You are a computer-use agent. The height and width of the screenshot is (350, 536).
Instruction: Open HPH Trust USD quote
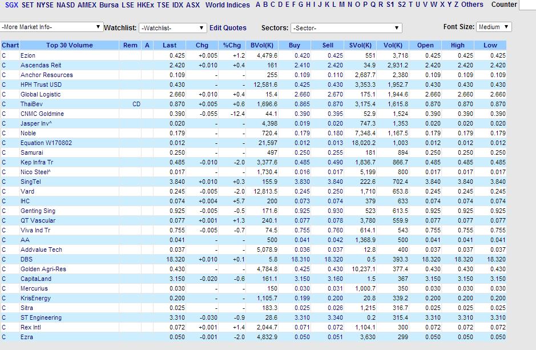pos(41,85)
